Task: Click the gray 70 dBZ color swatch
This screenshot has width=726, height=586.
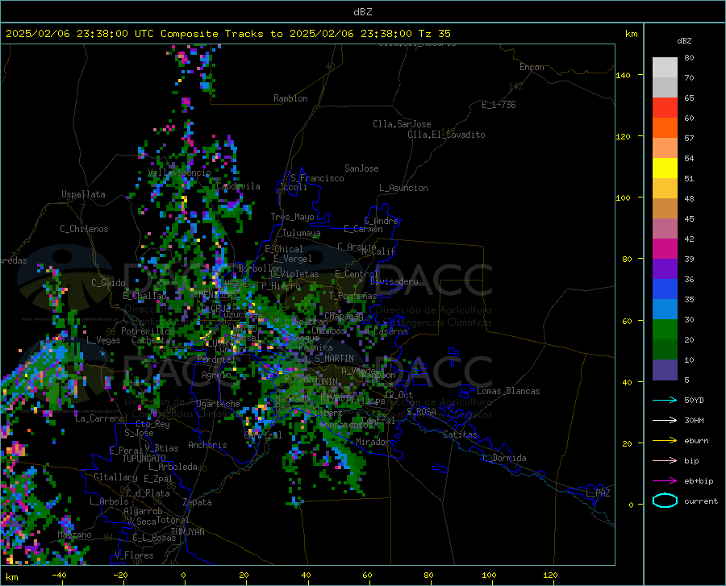Action: click(x=665, y=87)
